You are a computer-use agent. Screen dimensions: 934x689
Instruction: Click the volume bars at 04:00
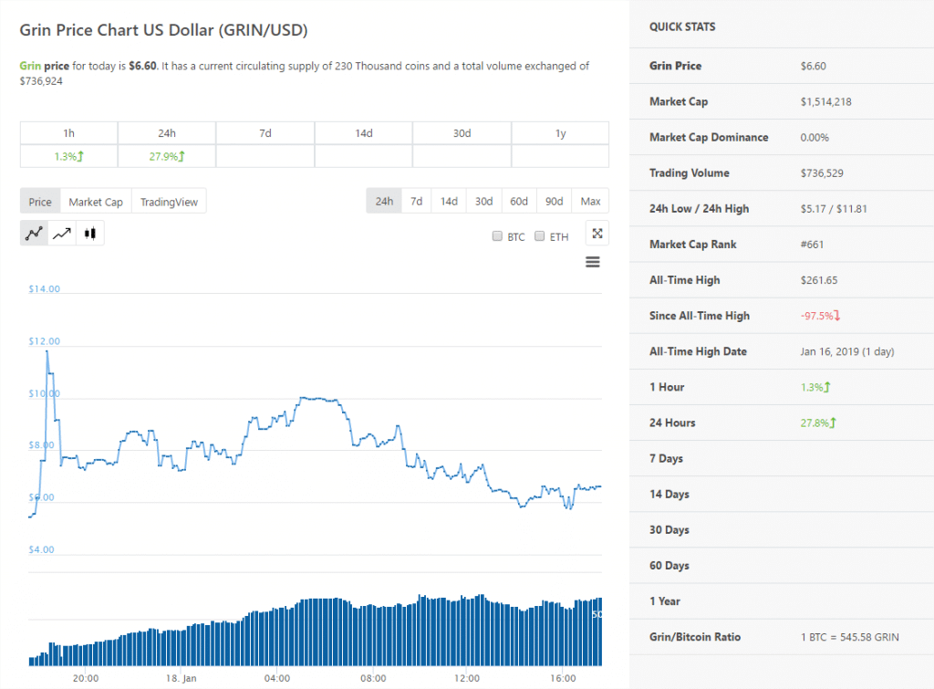pyautogui.click(x=277, y=632)
